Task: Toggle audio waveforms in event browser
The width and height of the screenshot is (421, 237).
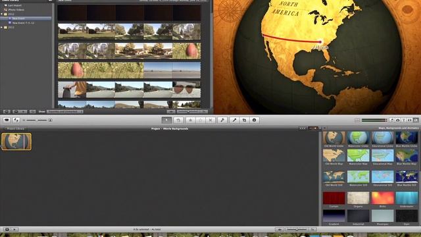Action: (171, 111)
